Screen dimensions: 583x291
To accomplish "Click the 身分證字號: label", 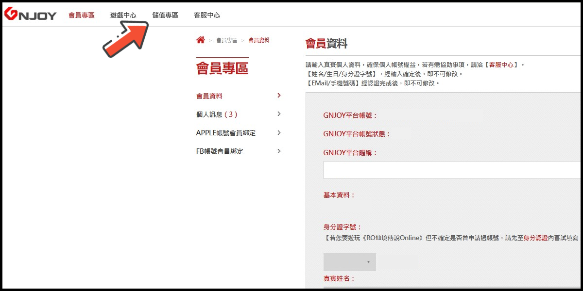I will click(x=343, y=227).
